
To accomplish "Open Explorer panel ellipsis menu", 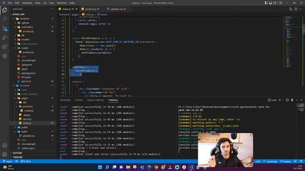I will [52, 9].
